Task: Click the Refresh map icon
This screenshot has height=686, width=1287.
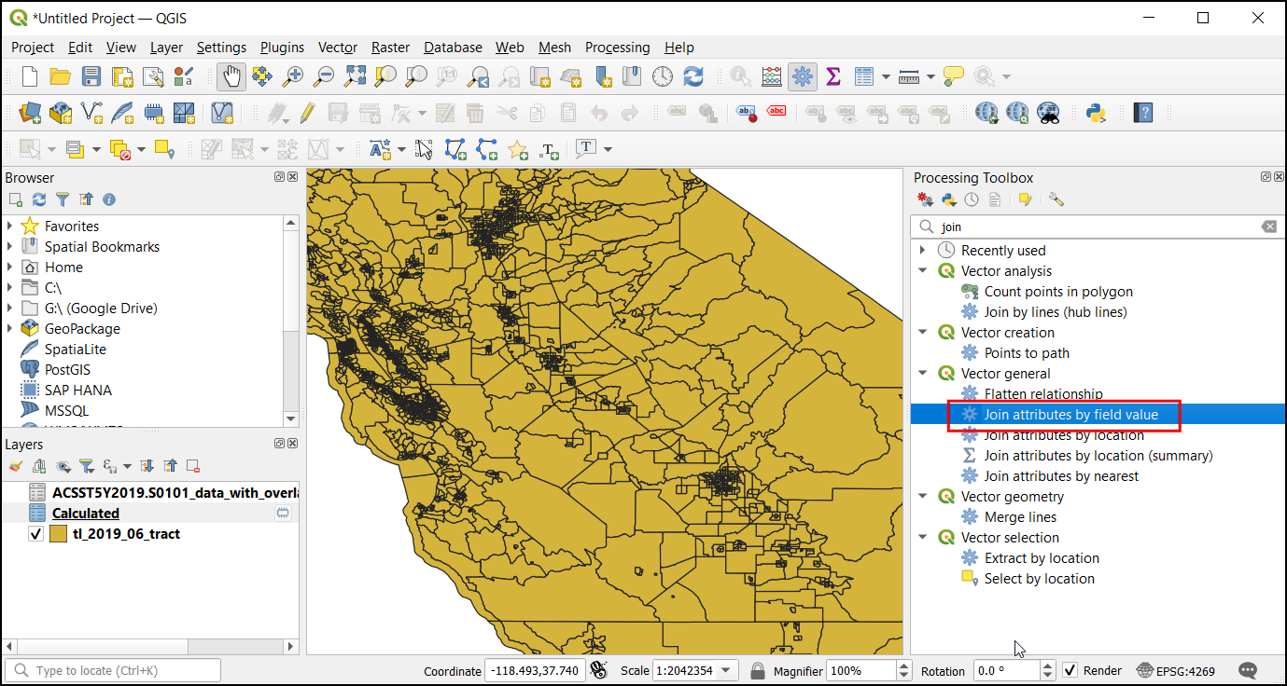Action: click(693, 76)
